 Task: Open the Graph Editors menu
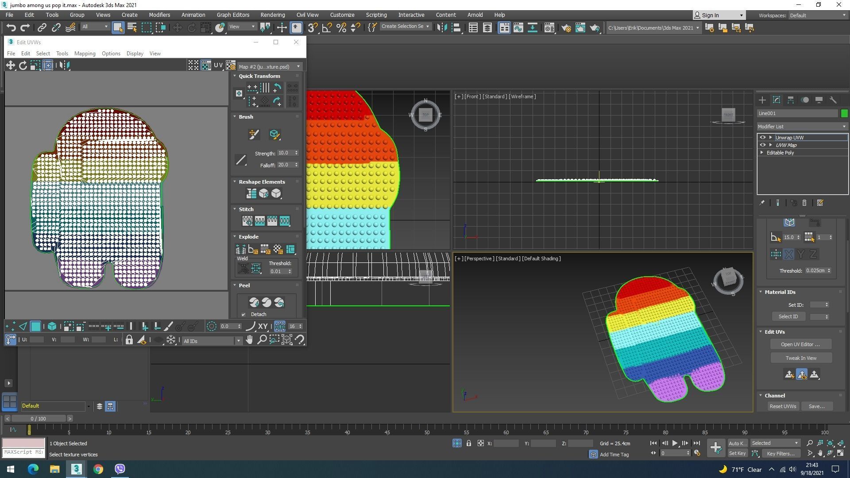click(233, 15)
